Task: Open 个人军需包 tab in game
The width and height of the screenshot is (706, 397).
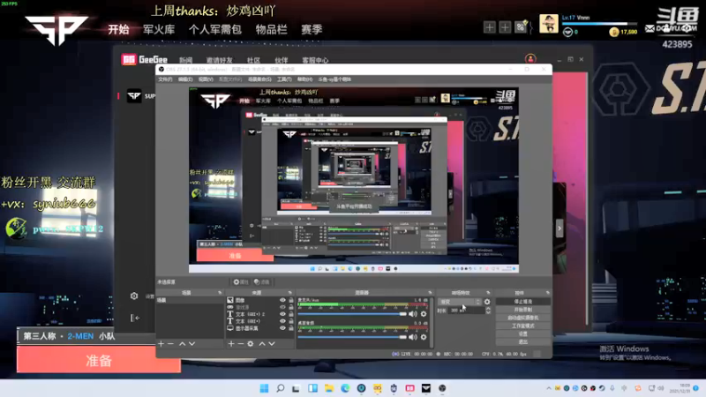Action: pyautogui.click(x=215, y=30)
